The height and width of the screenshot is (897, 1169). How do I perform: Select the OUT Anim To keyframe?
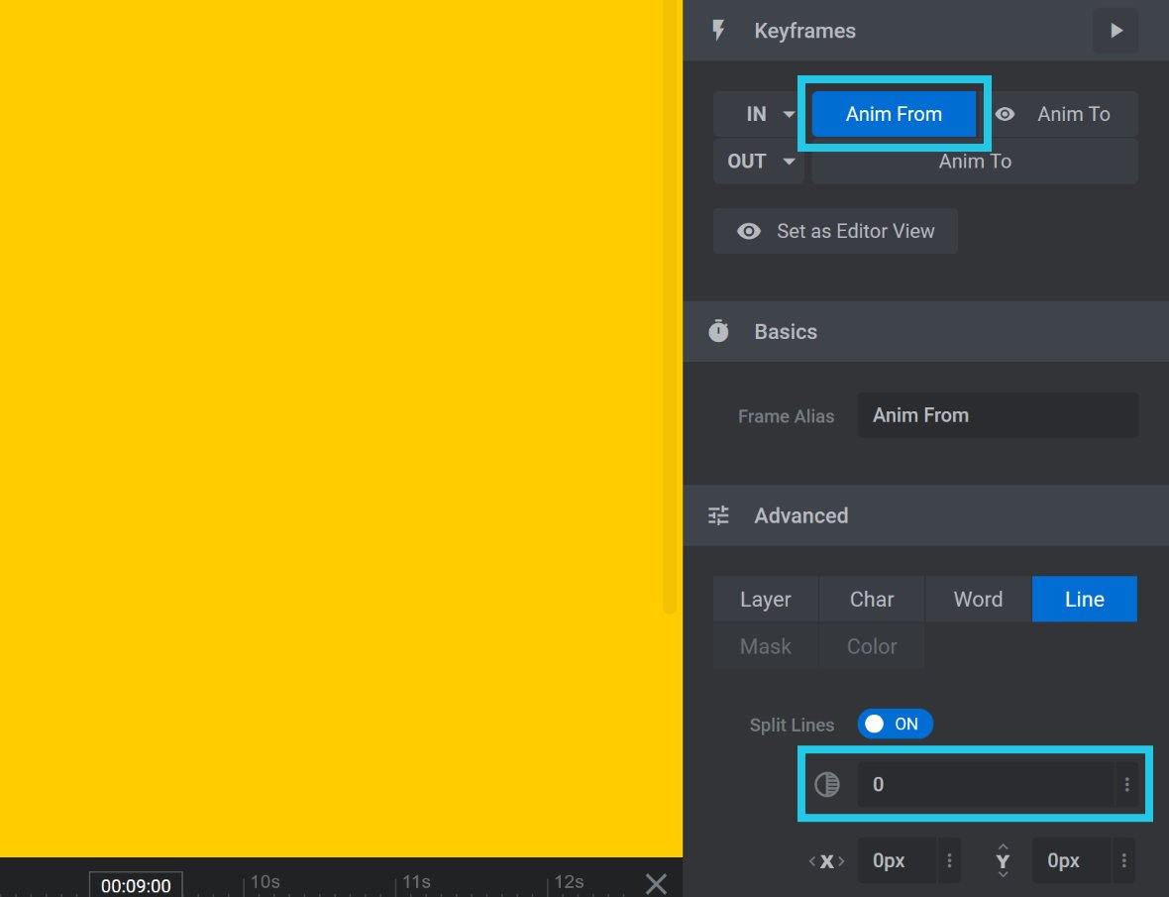pos(975,161)
